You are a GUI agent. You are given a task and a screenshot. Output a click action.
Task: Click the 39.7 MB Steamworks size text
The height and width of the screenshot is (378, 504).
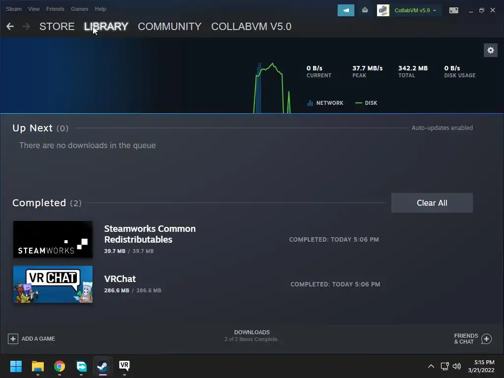(129, 251)
